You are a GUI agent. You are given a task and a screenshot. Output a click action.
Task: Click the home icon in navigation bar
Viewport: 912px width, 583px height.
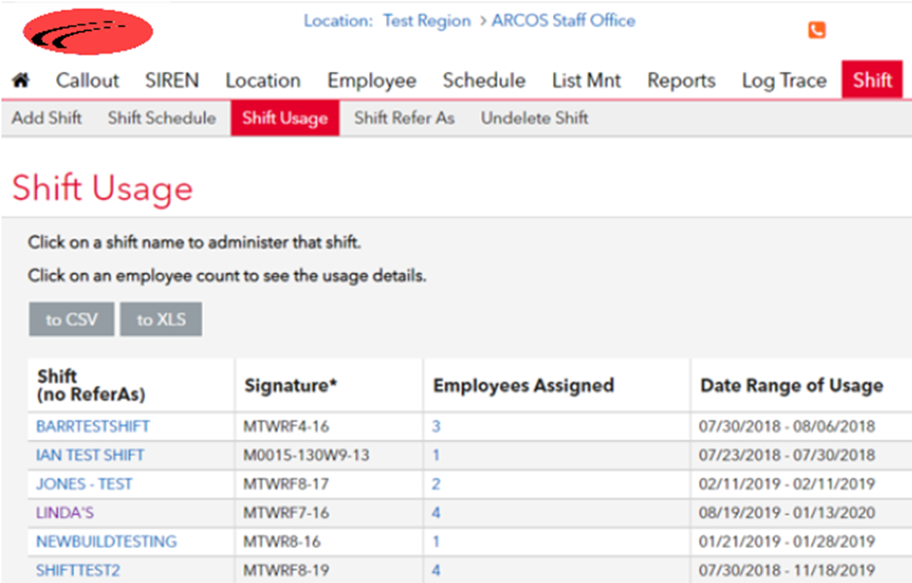(21, 81)
